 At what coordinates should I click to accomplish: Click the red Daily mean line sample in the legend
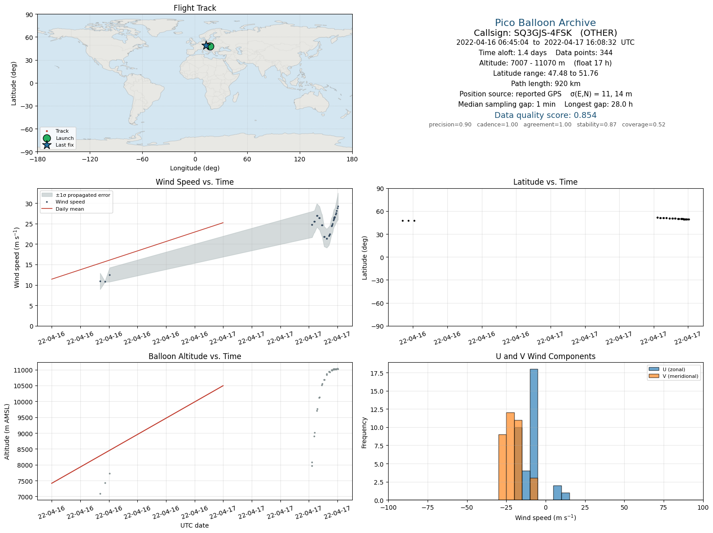tap(47, 209)
